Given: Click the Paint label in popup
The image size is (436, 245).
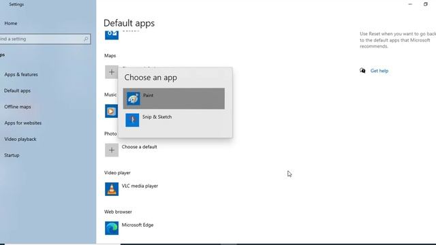Looking at the screenshot, I should coord(149,95).
